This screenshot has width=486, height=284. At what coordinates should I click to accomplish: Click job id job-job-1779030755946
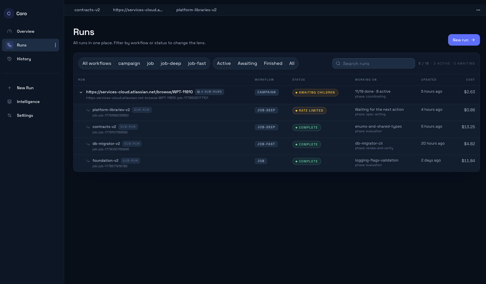click(x=111, y=149)
